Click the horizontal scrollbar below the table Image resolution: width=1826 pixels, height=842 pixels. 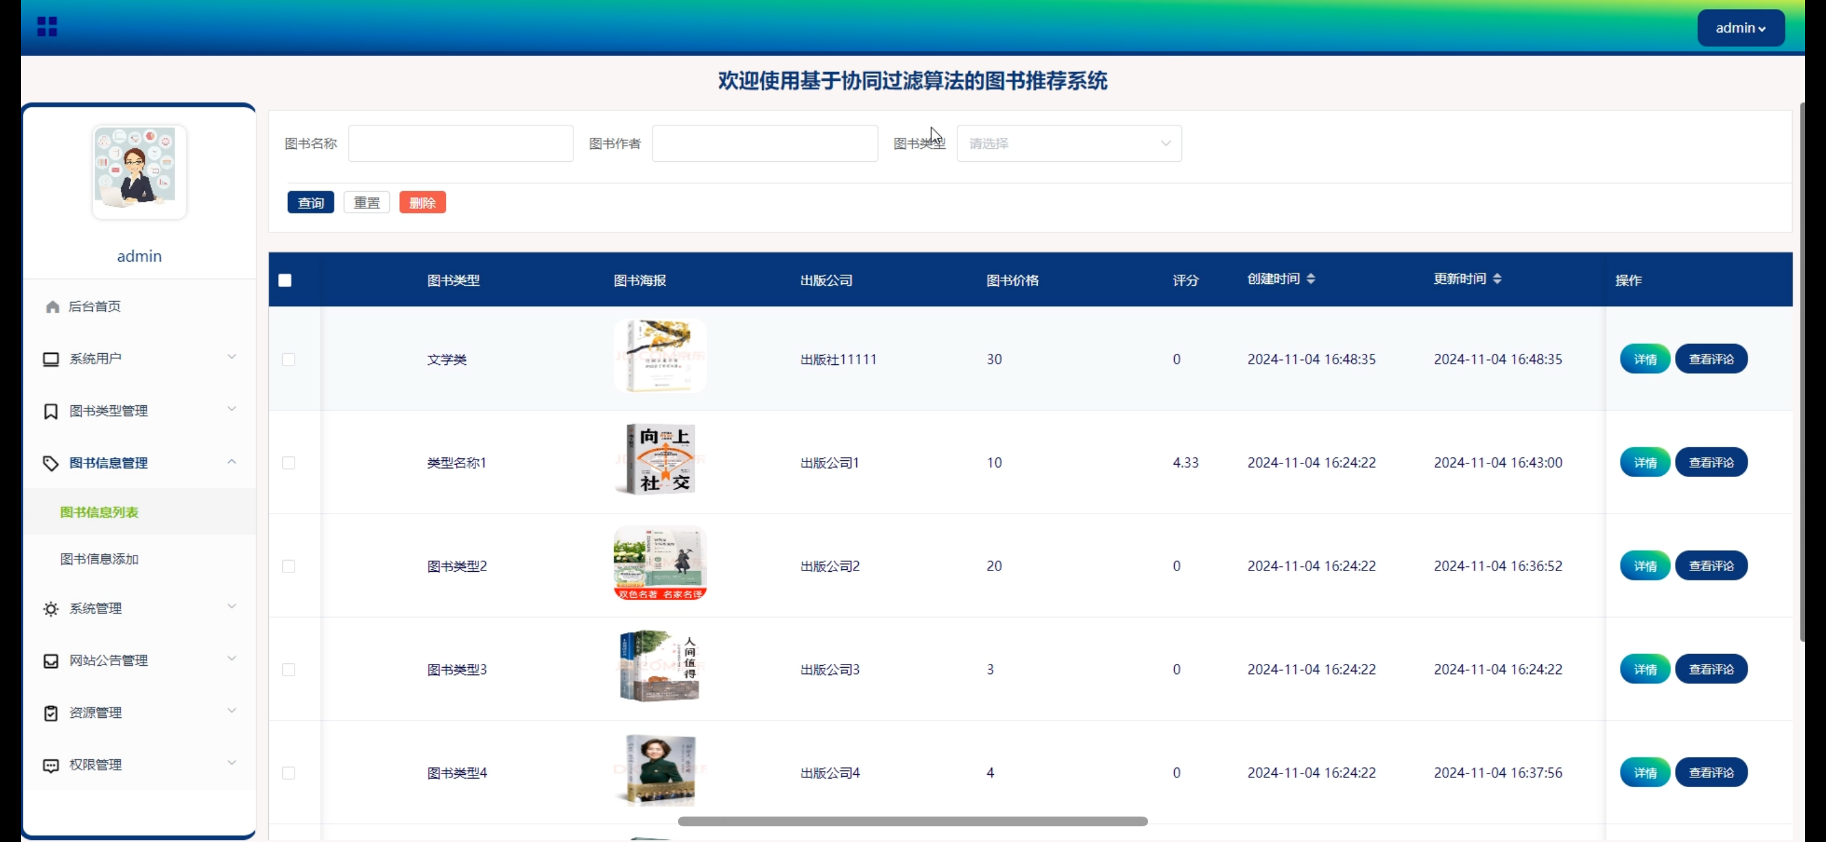(x=912, y=822)
